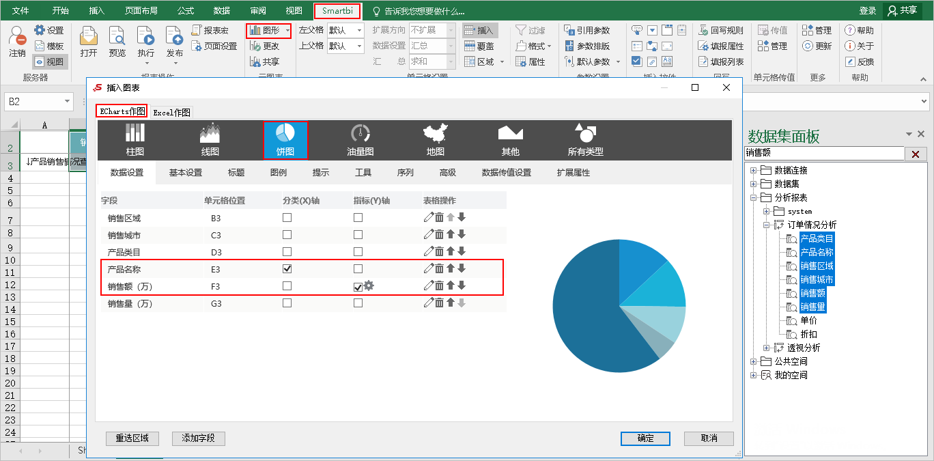Click the 预览 preview icon
Viewport: 934px width, 461px height.
[x=117, y=42]
